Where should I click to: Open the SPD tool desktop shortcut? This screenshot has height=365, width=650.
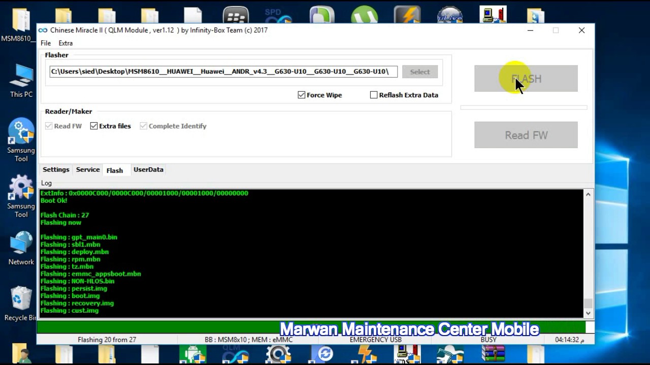[x=278, y=16]
